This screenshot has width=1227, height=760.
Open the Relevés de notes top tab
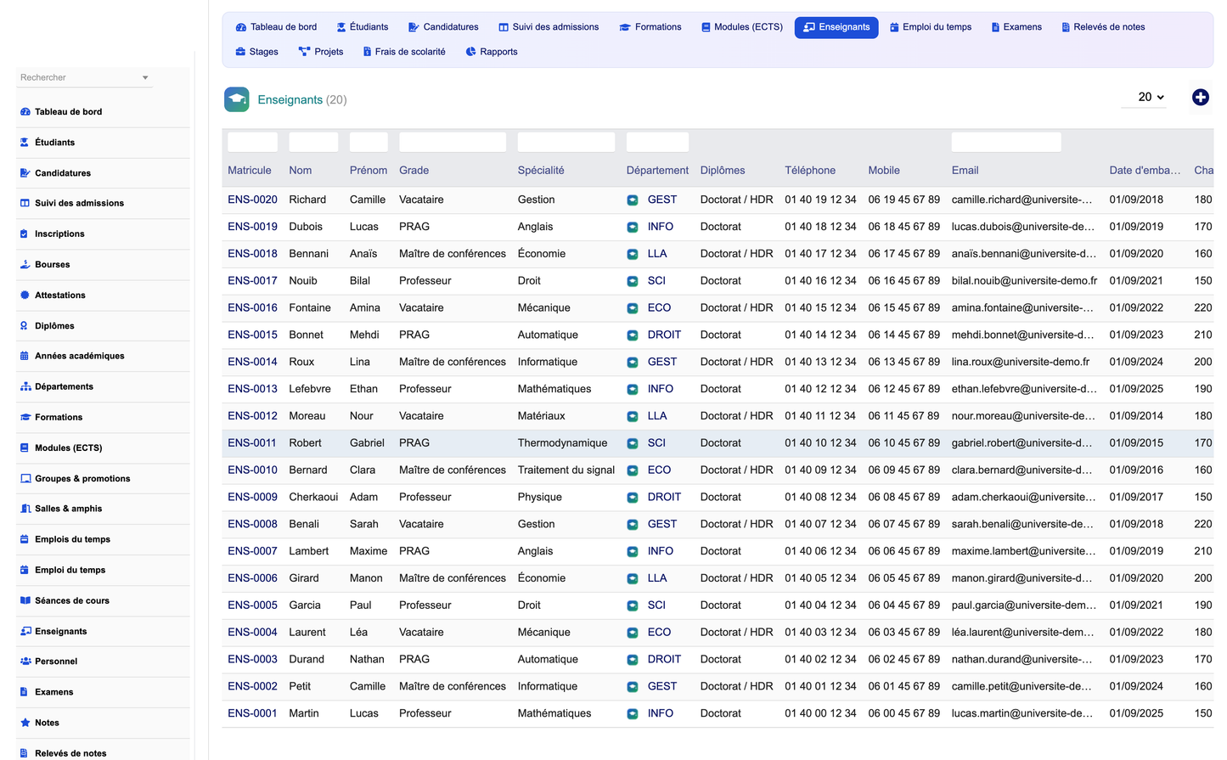click(1103, 27)
